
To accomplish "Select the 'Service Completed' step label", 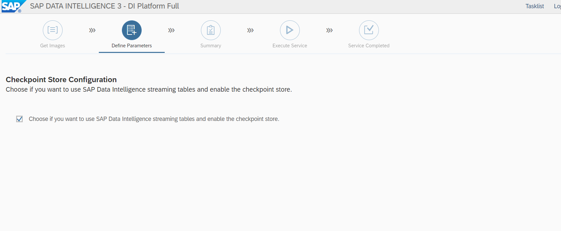I will point(369,46).
